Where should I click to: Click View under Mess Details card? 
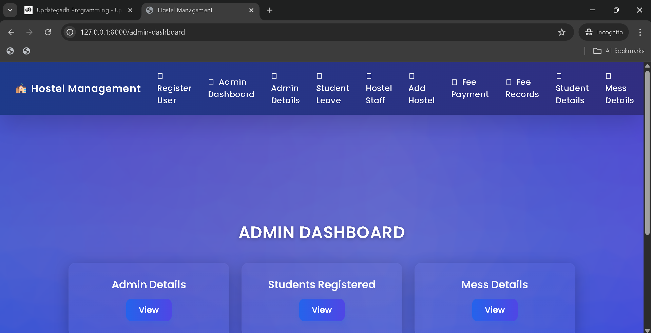click(x=495, y=310)
